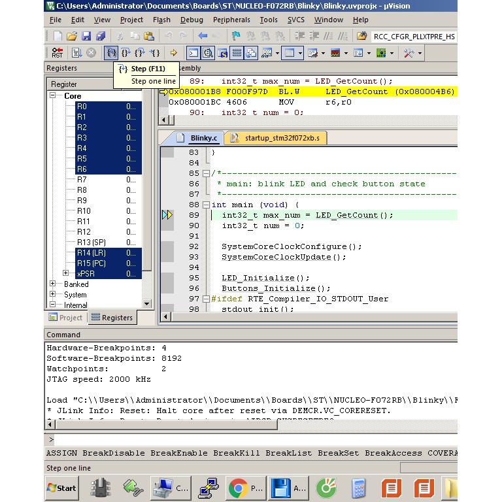Open the Toolbox wrench icon
The width and height of the screenshot is (502, 502).
410,53
